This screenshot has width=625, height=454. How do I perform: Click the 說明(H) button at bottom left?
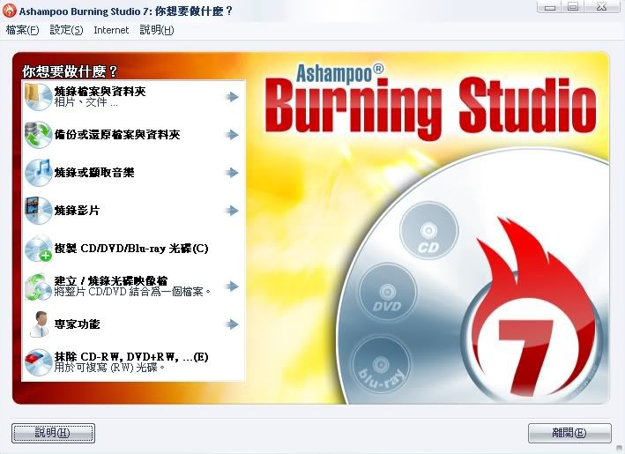pos(53,433)
